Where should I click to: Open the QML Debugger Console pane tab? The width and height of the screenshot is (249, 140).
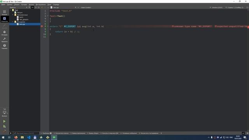(109, 133)
